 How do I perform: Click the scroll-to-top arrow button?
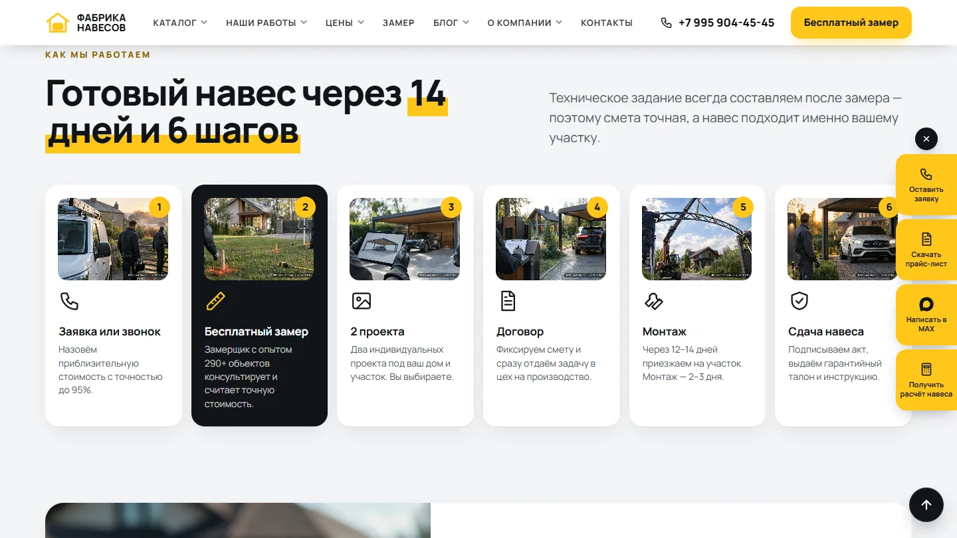click(926, 505)
